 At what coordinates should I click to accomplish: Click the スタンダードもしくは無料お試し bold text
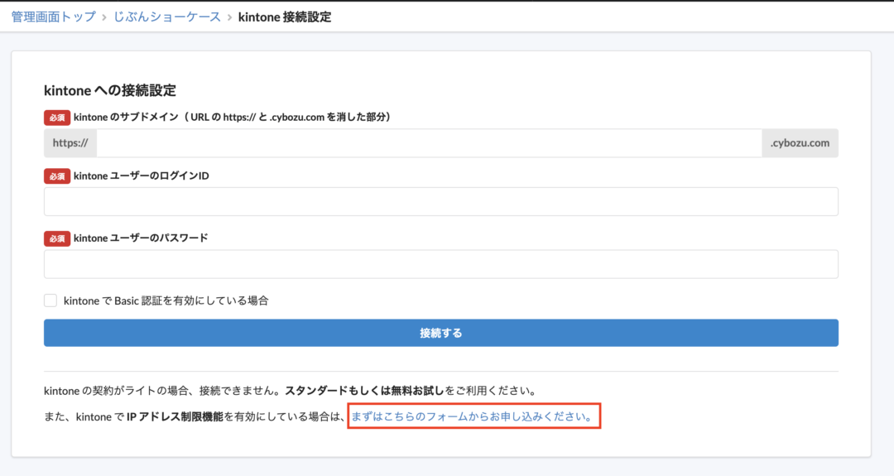pyautogui.click(x=364, y=391)
